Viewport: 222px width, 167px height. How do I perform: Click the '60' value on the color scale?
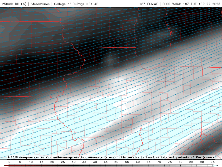138,162
